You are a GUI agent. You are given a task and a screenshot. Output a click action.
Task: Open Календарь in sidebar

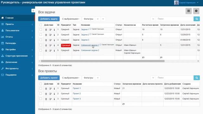tap(17, 43)
